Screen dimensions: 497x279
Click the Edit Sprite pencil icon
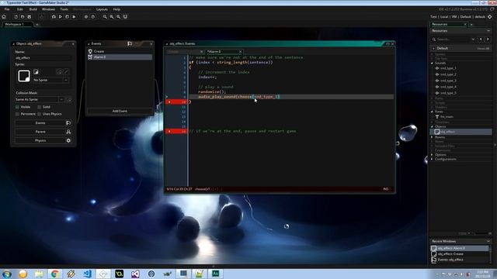[66, 72]
